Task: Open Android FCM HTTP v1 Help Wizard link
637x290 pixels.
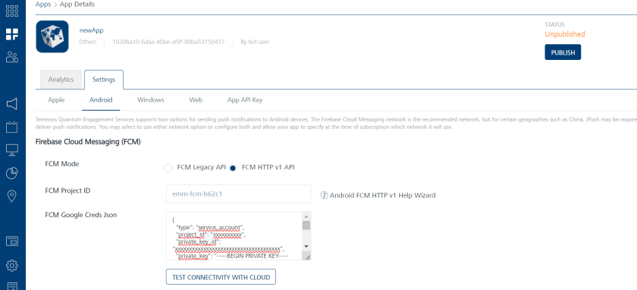Action: [382, 195]
